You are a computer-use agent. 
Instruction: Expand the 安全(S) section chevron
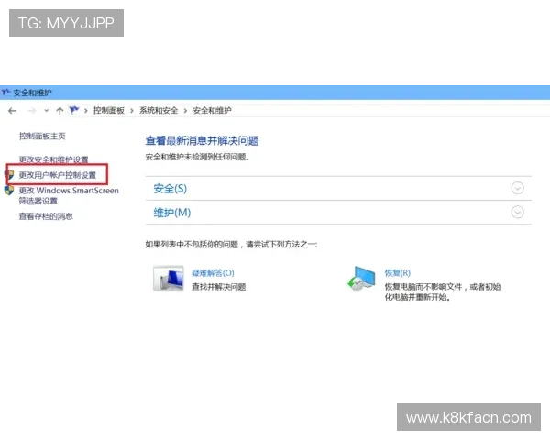pyautogui.click(x=517, y=189)
